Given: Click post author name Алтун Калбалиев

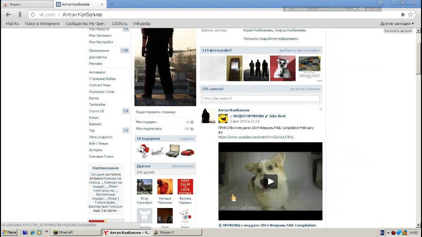Looking at the screenshot, I should (234, 110).
